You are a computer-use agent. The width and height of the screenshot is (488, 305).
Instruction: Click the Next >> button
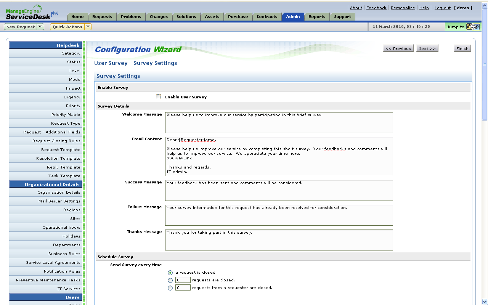pyautogui.click(x=427, y=48)
